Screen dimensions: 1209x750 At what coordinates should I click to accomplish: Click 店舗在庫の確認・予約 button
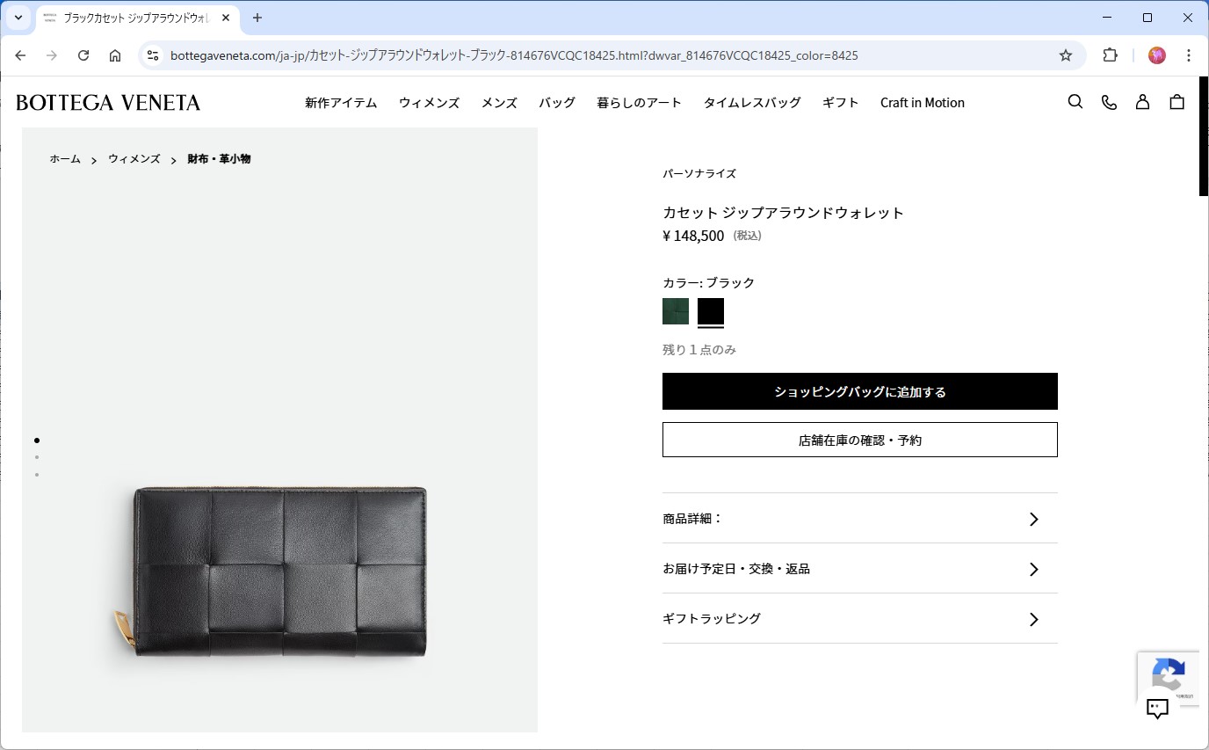pos(860,440)
